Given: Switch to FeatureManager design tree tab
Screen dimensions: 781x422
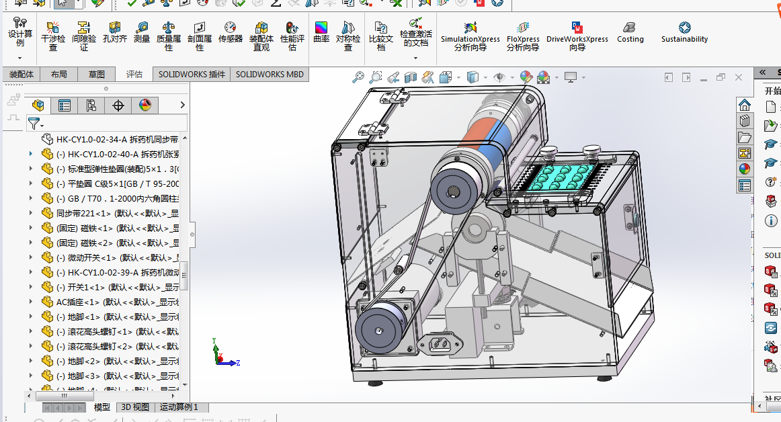Looking at the screenshot, I should pyautogui.click(x=38, y=105).
